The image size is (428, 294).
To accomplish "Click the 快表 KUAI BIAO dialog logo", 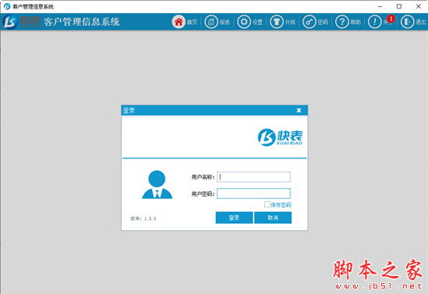I will (x=280, y=137).
